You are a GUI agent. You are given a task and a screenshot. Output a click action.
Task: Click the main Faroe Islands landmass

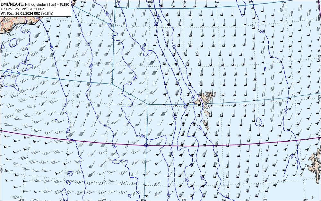point(205,99)
